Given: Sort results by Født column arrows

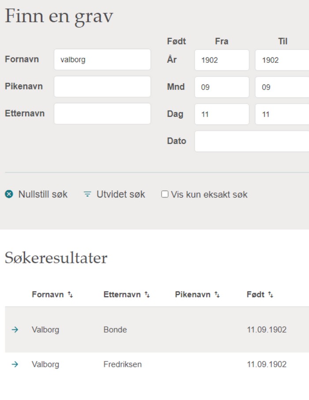Looking at the screenshot, I should (271, 295).
